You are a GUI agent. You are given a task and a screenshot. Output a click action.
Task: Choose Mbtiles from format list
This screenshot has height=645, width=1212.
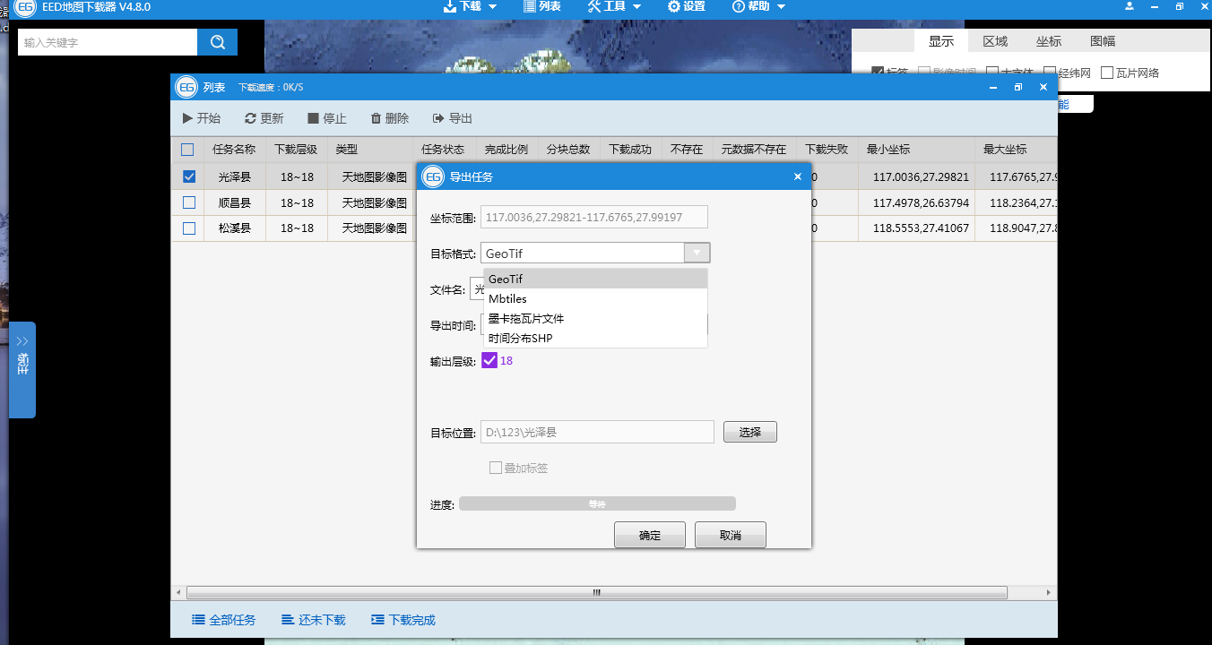pos(507,298)
